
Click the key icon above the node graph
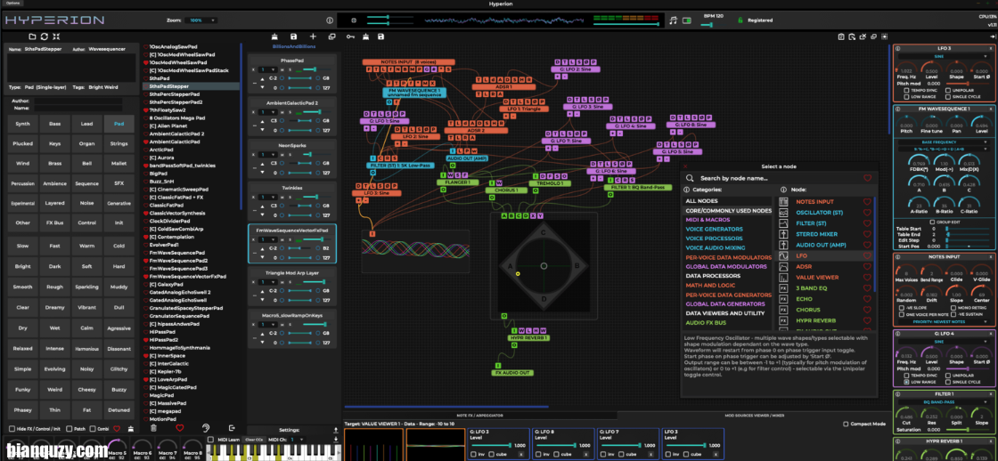click(x=350, y=36)
